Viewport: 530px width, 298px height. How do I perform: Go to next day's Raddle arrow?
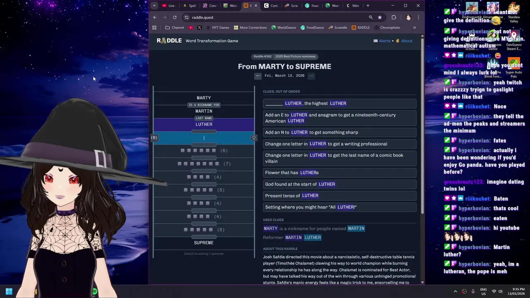311,76
